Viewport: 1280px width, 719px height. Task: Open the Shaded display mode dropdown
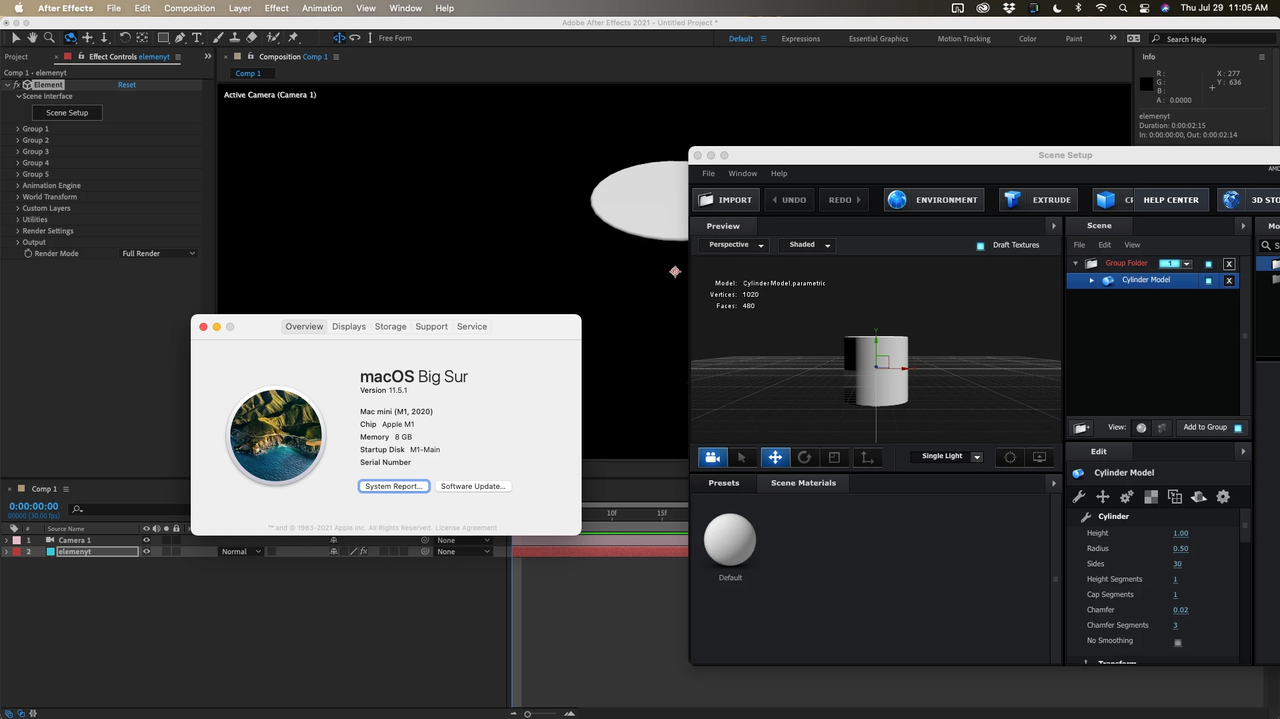tap(807, 245)
